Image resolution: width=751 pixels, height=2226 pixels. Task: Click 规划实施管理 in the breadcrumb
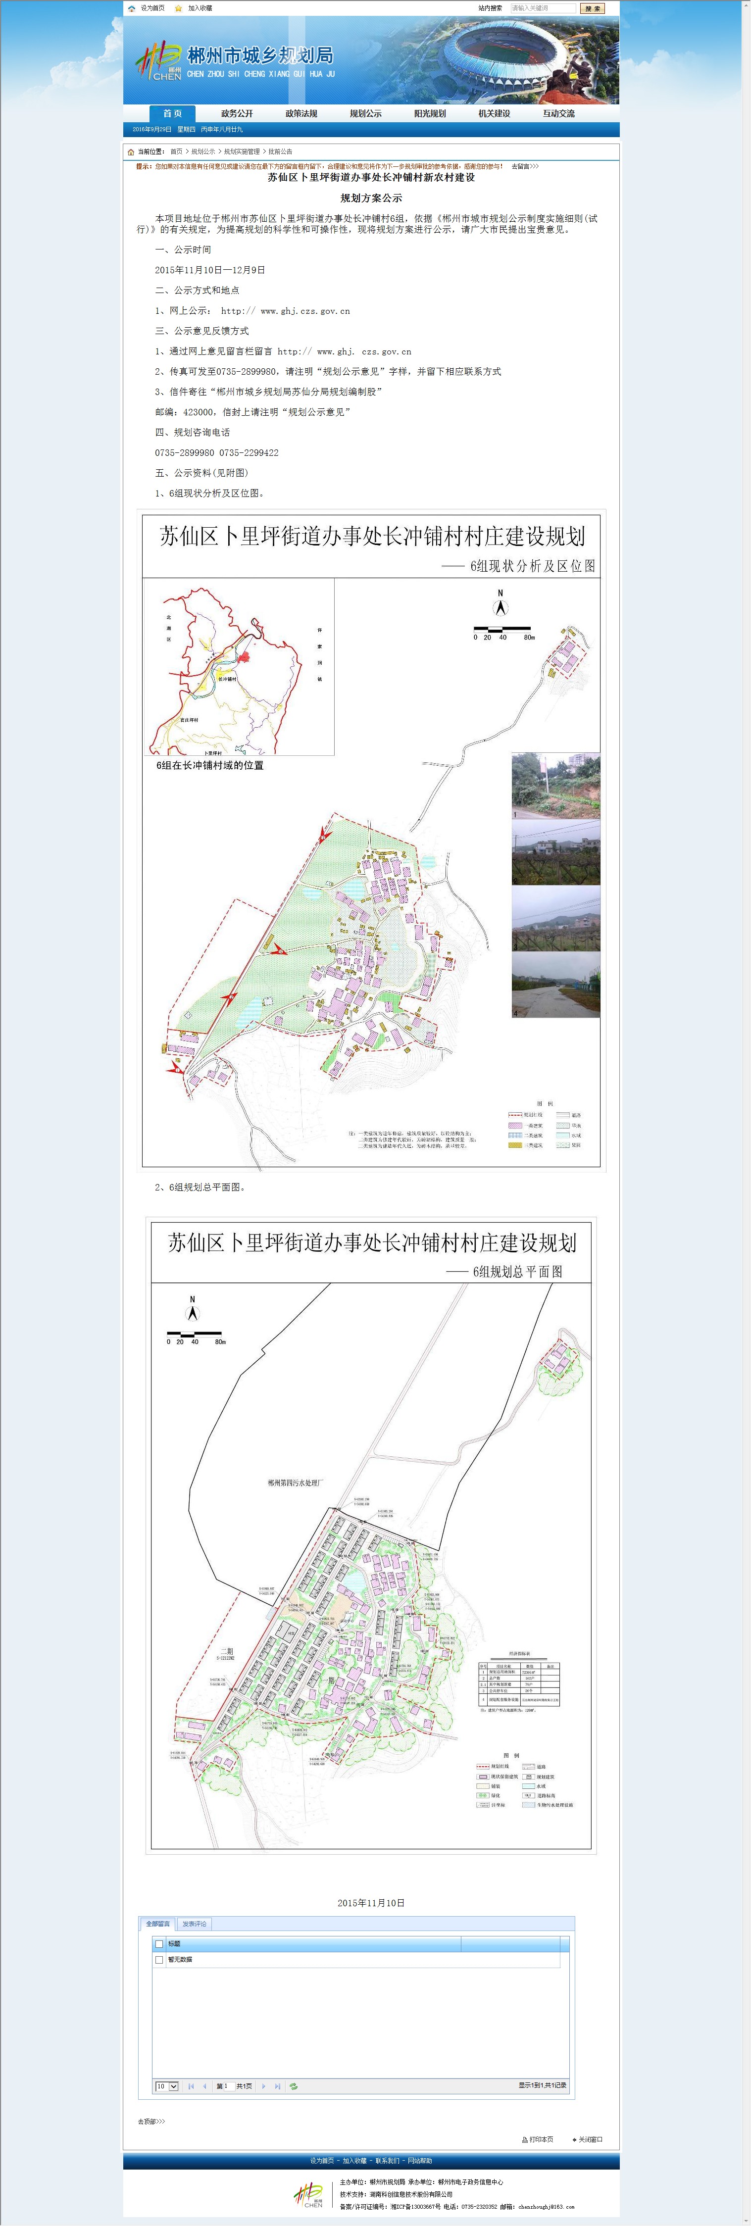(242, 151)
